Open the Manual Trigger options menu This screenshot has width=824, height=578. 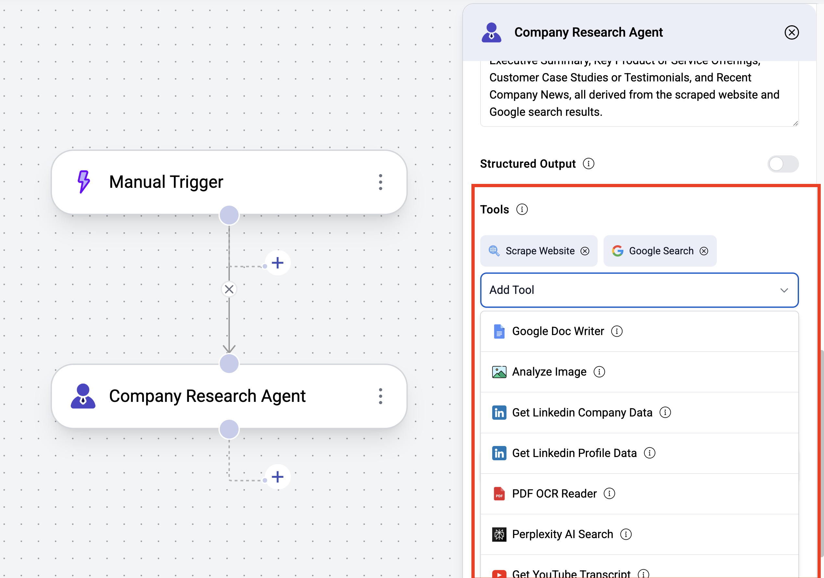coord(381,182)
